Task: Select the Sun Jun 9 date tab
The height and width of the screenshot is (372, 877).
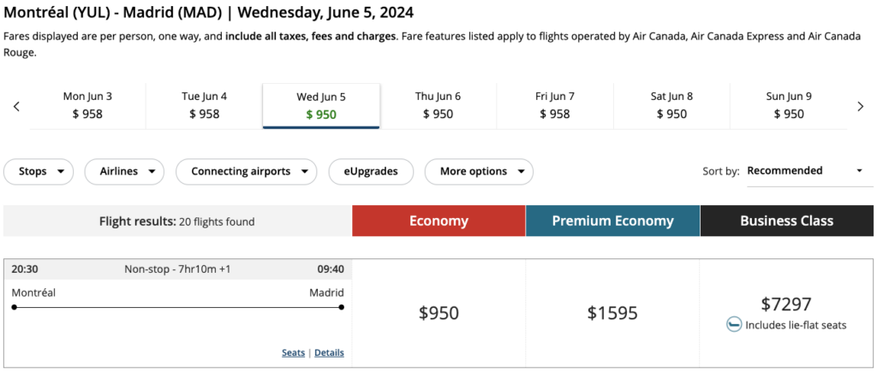Action: click(x=788, y=105)
